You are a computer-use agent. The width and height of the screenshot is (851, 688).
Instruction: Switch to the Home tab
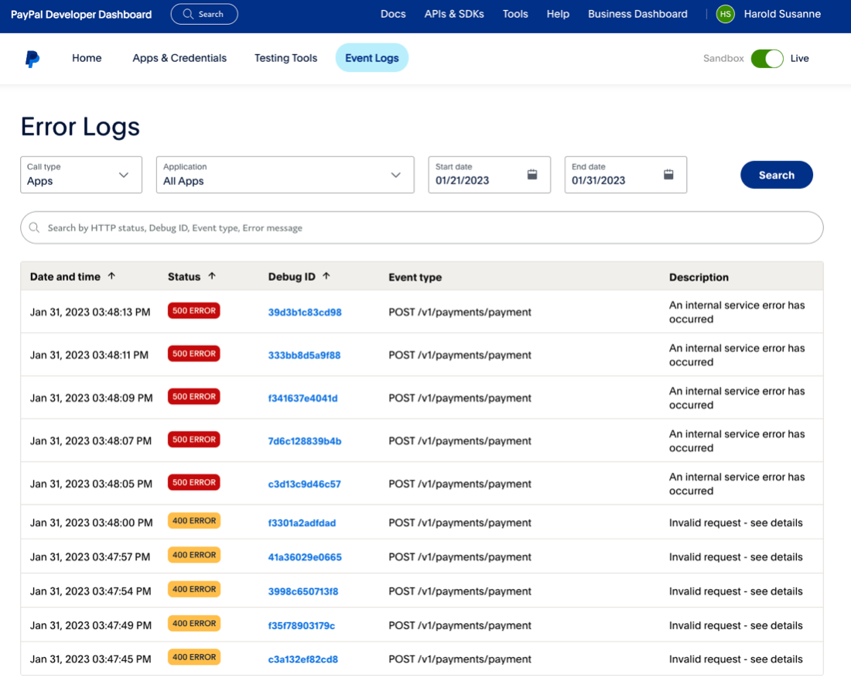point(87,58)
